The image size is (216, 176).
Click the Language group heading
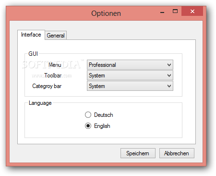pos(40,103)
